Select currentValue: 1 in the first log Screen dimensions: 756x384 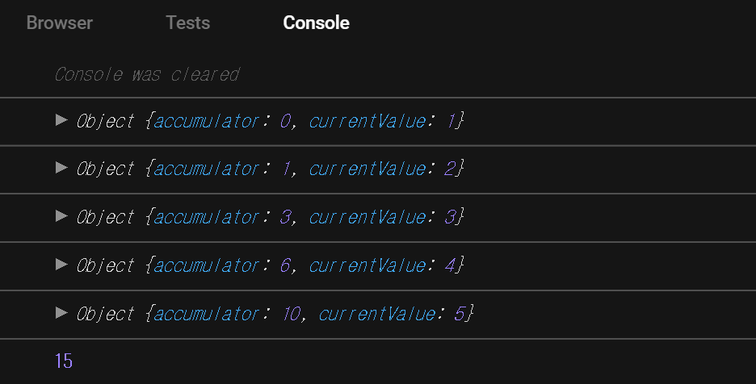pyautogui.click(x=382, y=120)
